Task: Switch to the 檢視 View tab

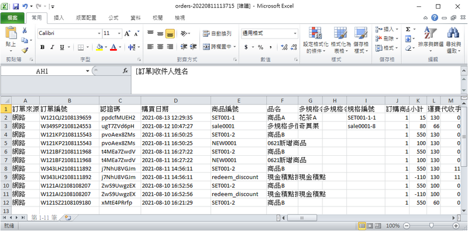Action: [180, 18]
